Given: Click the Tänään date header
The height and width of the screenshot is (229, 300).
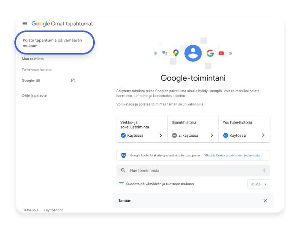Looking at the screenshot, I should (125, 201).
